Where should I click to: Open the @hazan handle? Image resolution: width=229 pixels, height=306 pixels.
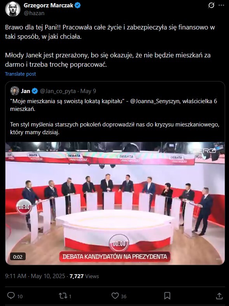coord(34,13)
